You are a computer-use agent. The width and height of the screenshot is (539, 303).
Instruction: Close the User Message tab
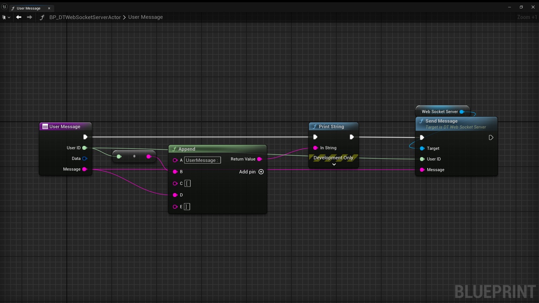(x=49, y=8)
